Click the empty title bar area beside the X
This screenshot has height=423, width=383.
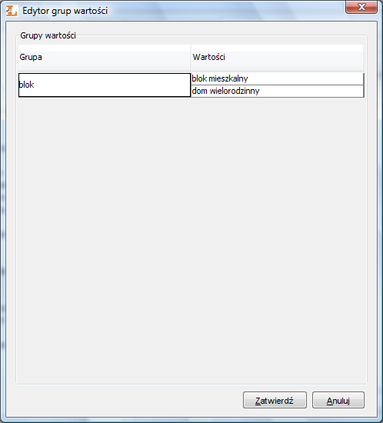[227, 10]
